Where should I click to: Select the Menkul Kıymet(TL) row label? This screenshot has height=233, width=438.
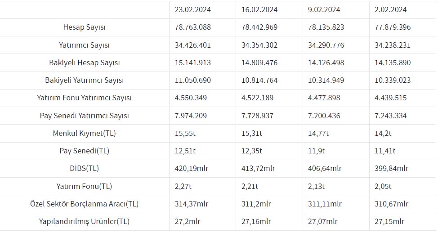(85, 133)
